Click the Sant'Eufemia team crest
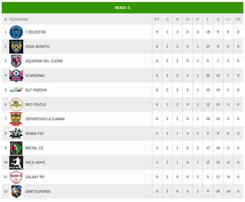Screen dimensions: 245x202 (16, 192)
